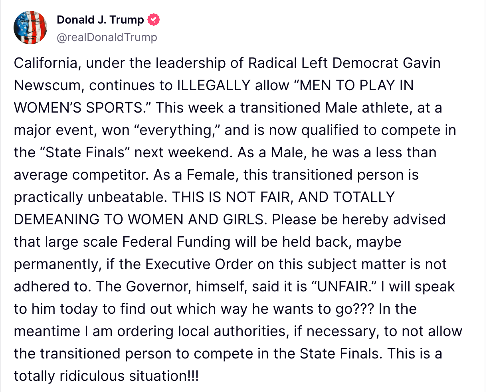Click the quoted phrase "MEN TO PLAY IN"

tap(356, 85)
